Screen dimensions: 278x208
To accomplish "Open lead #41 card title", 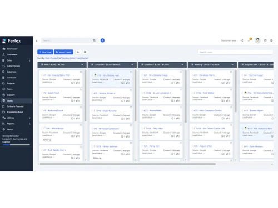I will click(x=254, y=75).
